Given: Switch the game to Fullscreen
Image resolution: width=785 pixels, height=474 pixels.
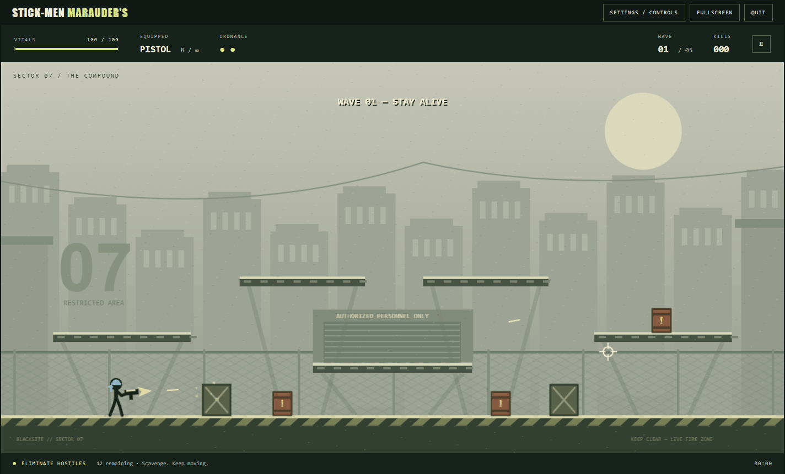Looking at the screenshot, I should pyautogui.click(x=714, y=13).
